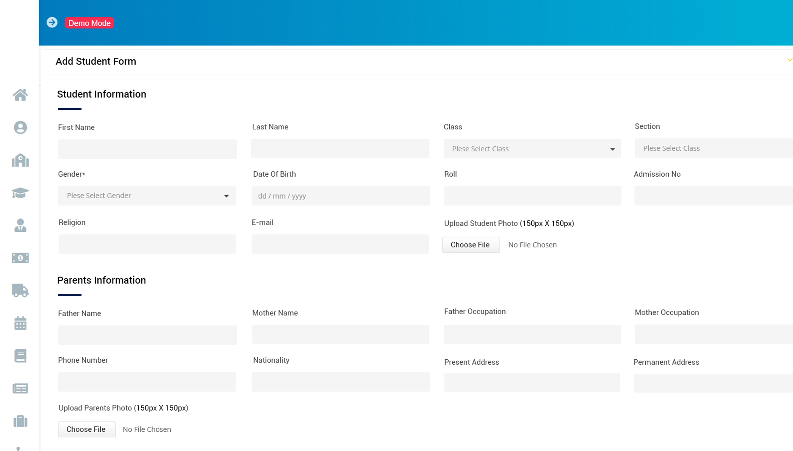Open the money bill fees icon
This screenshot has height=451, width=793.
[20, 258]
